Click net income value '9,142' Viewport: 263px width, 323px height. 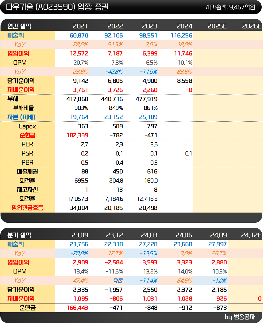(81, 81)
